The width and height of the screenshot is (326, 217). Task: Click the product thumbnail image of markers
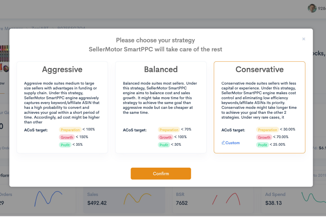5,59
